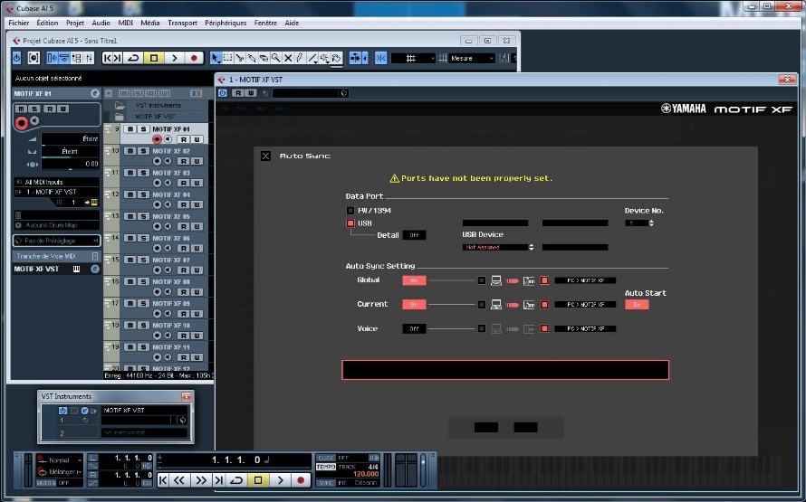Toggle the Auto Start On button

click(x=636, y=305)
